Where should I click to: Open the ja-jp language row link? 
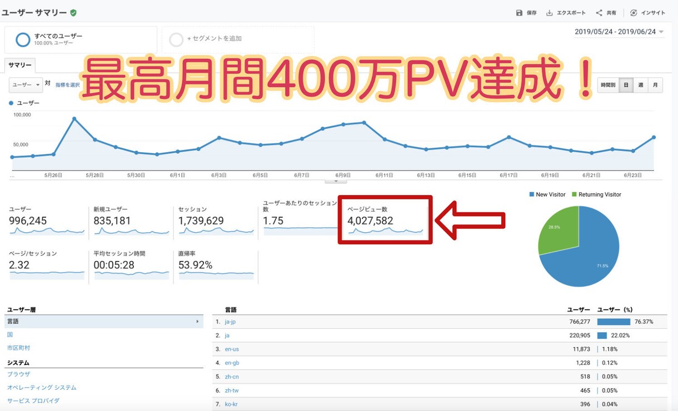[231, 322]
